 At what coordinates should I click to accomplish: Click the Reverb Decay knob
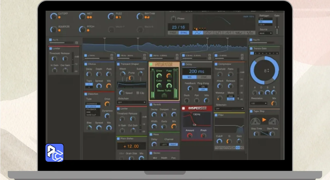tap(154, 114)
